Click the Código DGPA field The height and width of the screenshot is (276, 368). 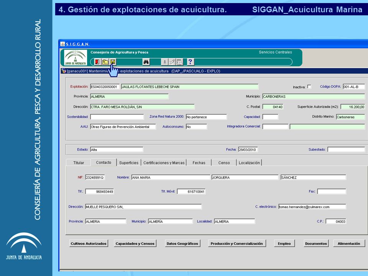click(x=354, y=87)
